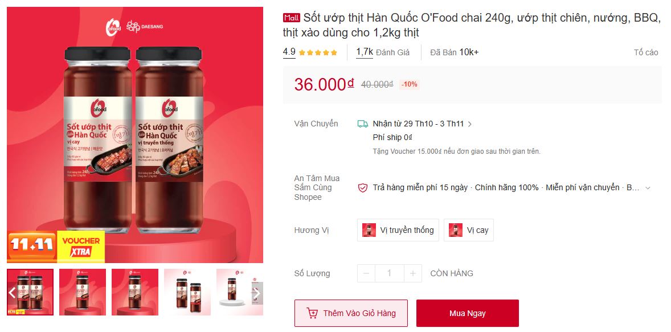Click the 11.11 Voucher Xtra badge
The image size is (671, 332).
[x=56, y=247]
